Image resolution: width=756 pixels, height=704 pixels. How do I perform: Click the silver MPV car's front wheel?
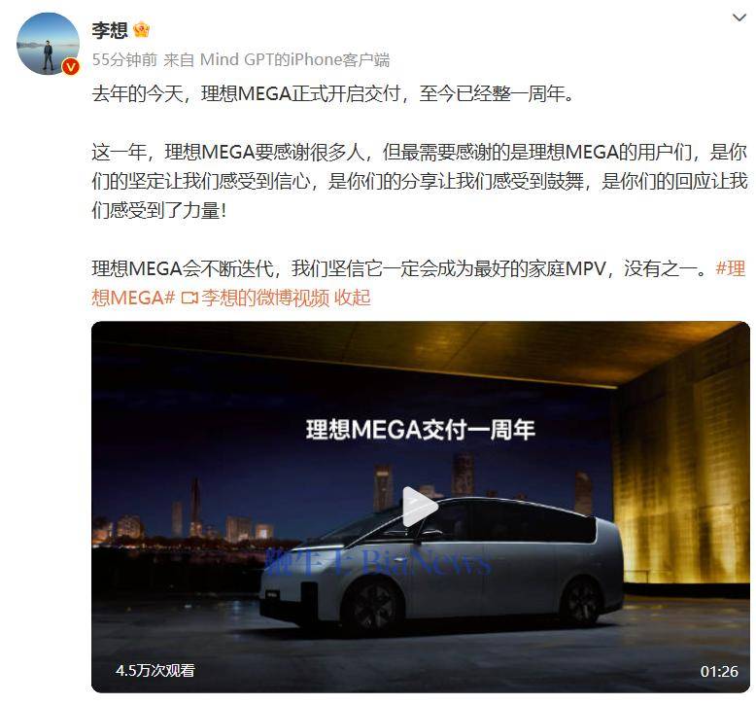click(x=372, y=603)
